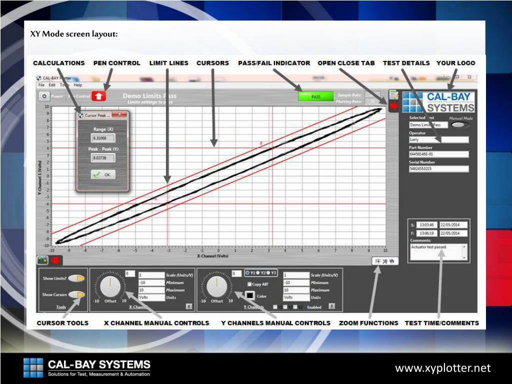Screen dimensions: 512x384
Task: Click the Y-Channel Maximum field
Action: pos(296,290)
